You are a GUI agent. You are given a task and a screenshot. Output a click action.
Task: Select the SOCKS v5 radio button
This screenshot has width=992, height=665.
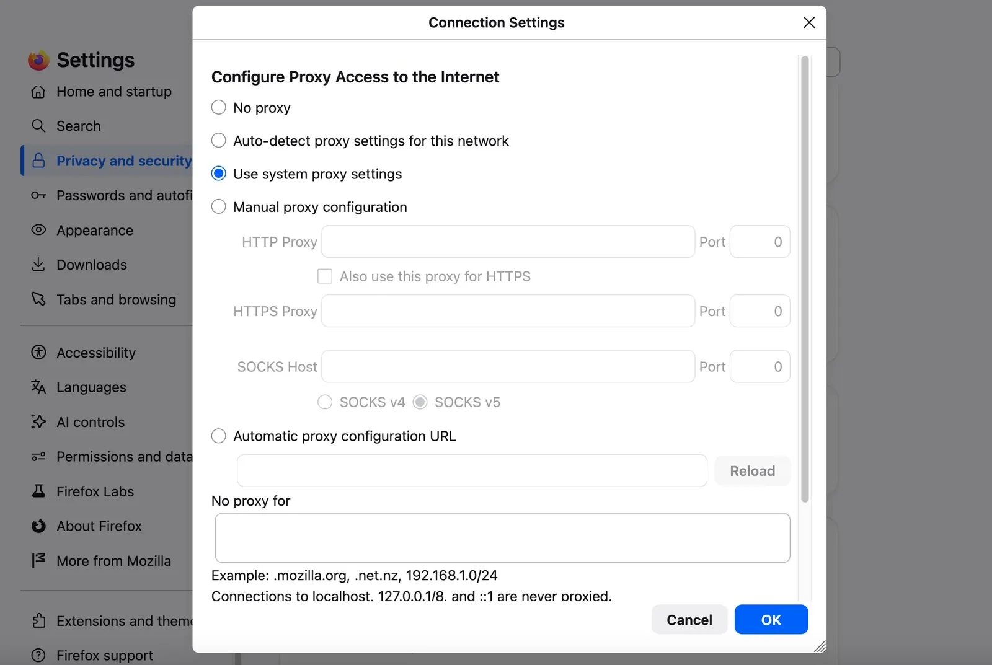(x=420, y=402)
